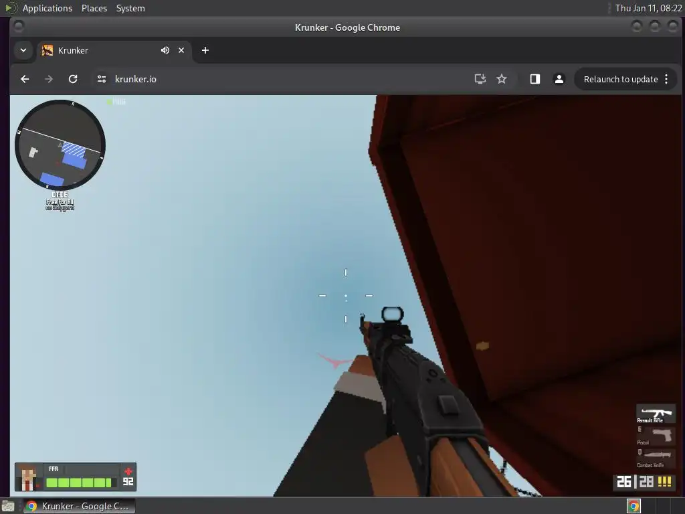Open the Chrome profile avatar menu
Screen dimensions: 685x514
[559, 79]
